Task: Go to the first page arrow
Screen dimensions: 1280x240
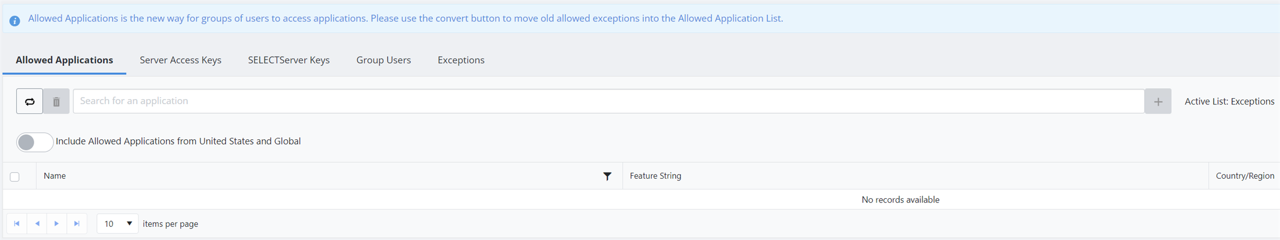Action: click(x=16, y=224)
